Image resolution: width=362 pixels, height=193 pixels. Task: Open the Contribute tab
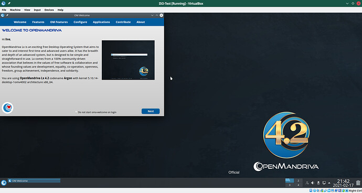[123, 22]
